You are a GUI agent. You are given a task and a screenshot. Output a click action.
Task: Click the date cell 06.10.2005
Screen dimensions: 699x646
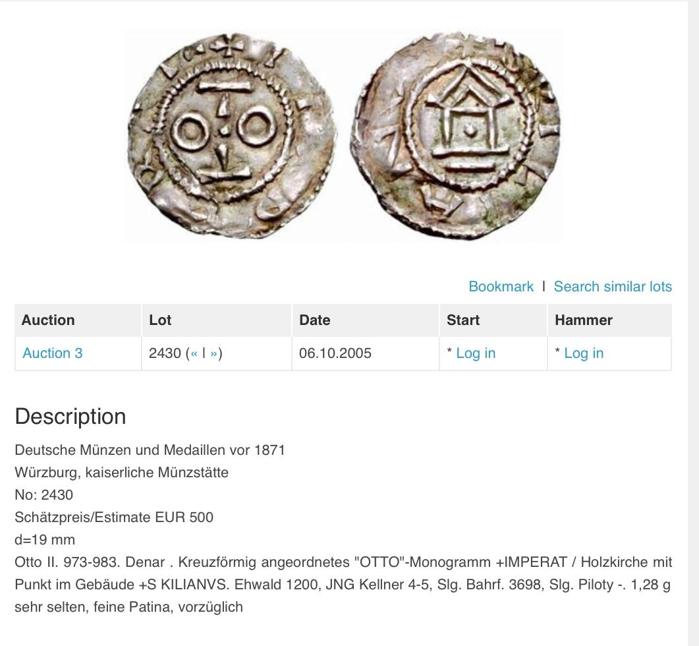coord(335,353)
